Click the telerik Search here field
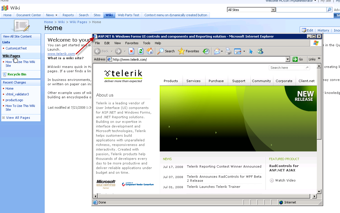340x213 pixels. (287, 68)
